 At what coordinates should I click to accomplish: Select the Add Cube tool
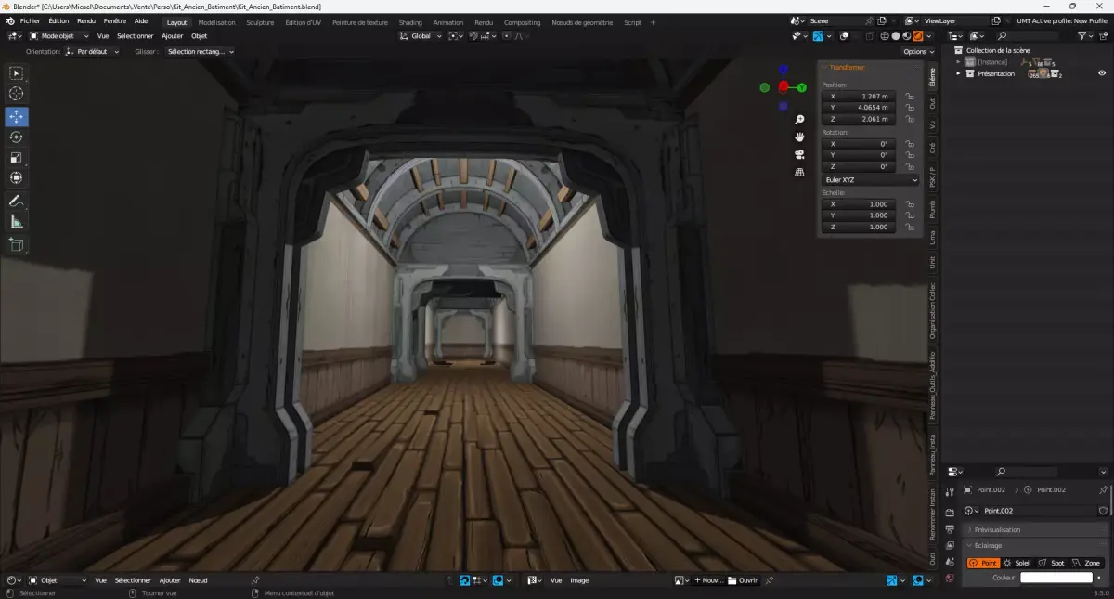pos(17,245)
